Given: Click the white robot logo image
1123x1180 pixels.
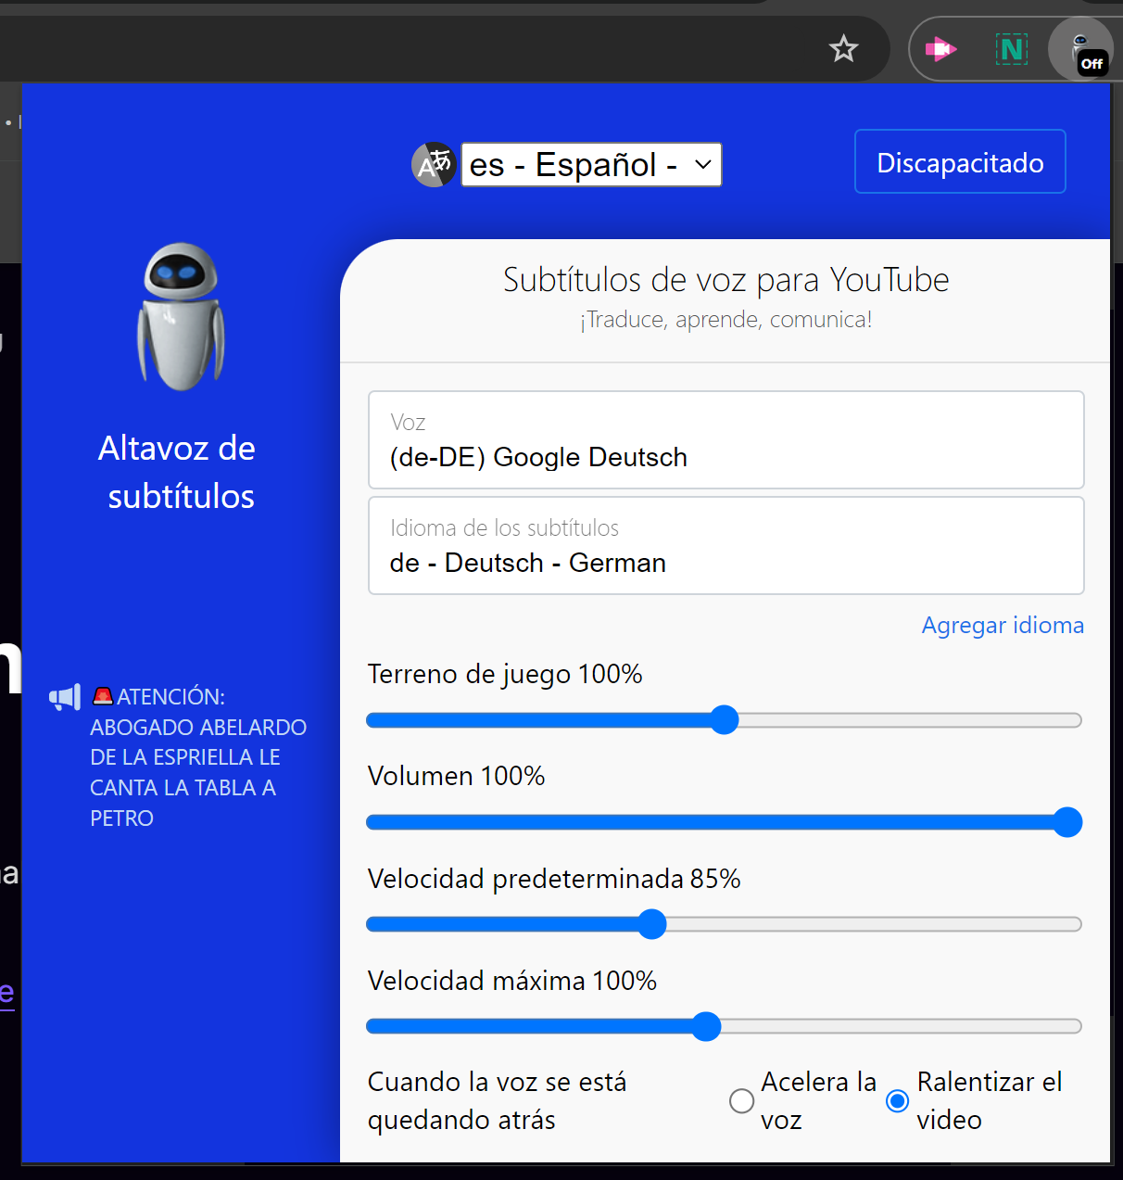Looking at the screenshot, I should click(181, 316).
